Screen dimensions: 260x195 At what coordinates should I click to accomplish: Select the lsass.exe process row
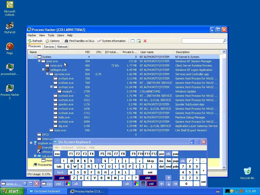click(x=124, y=130)
